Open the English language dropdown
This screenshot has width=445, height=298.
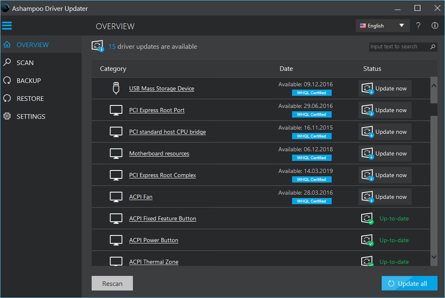coord(382,25)
